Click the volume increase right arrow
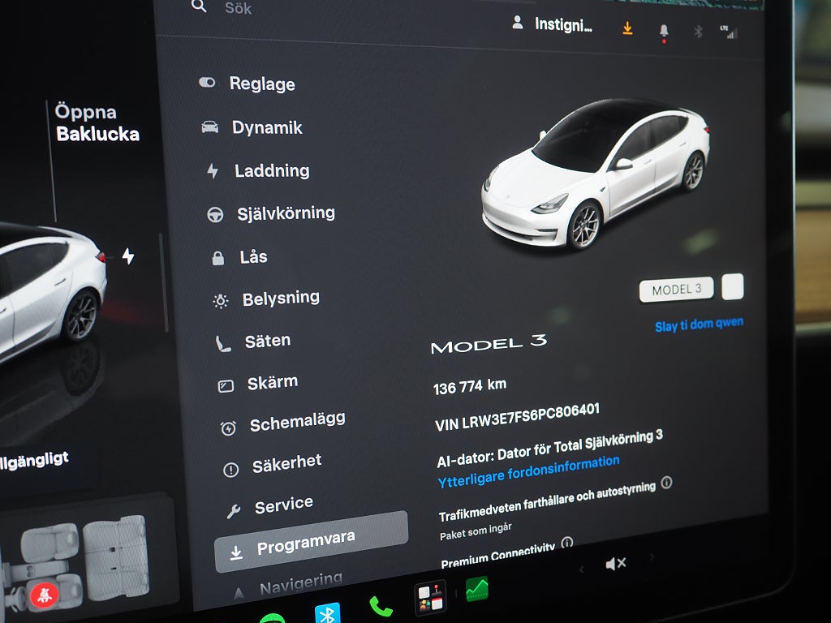 click(652, 556)
